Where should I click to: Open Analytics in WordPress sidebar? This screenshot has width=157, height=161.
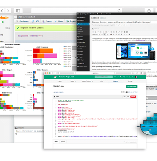click(81, 20)
